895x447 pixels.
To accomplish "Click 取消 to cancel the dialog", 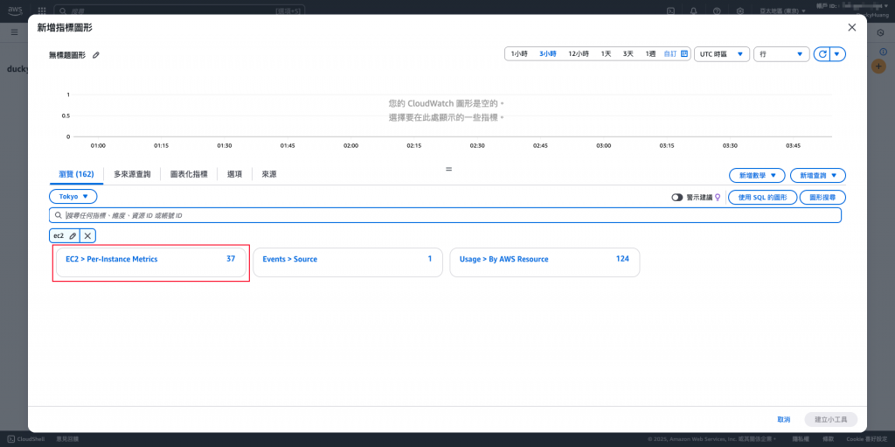I will pyautogui.click(x=783, y=420).
